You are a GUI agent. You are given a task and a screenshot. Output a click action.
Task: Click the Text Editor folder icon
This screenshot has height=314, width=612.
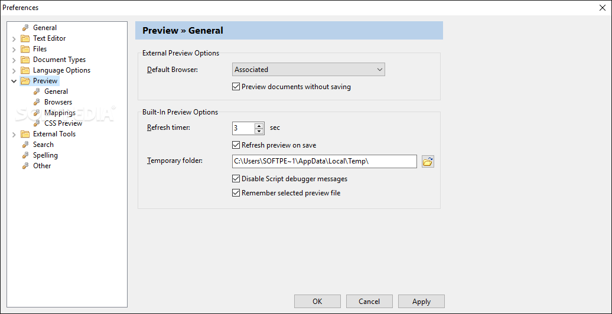pos(25,38)
